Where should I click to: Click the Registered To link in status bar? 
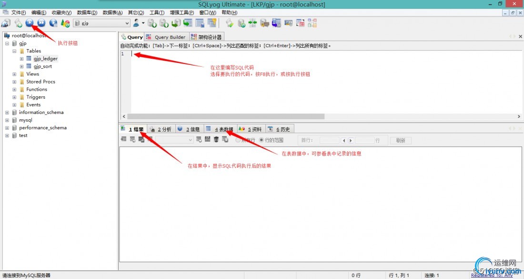(492, 275)
